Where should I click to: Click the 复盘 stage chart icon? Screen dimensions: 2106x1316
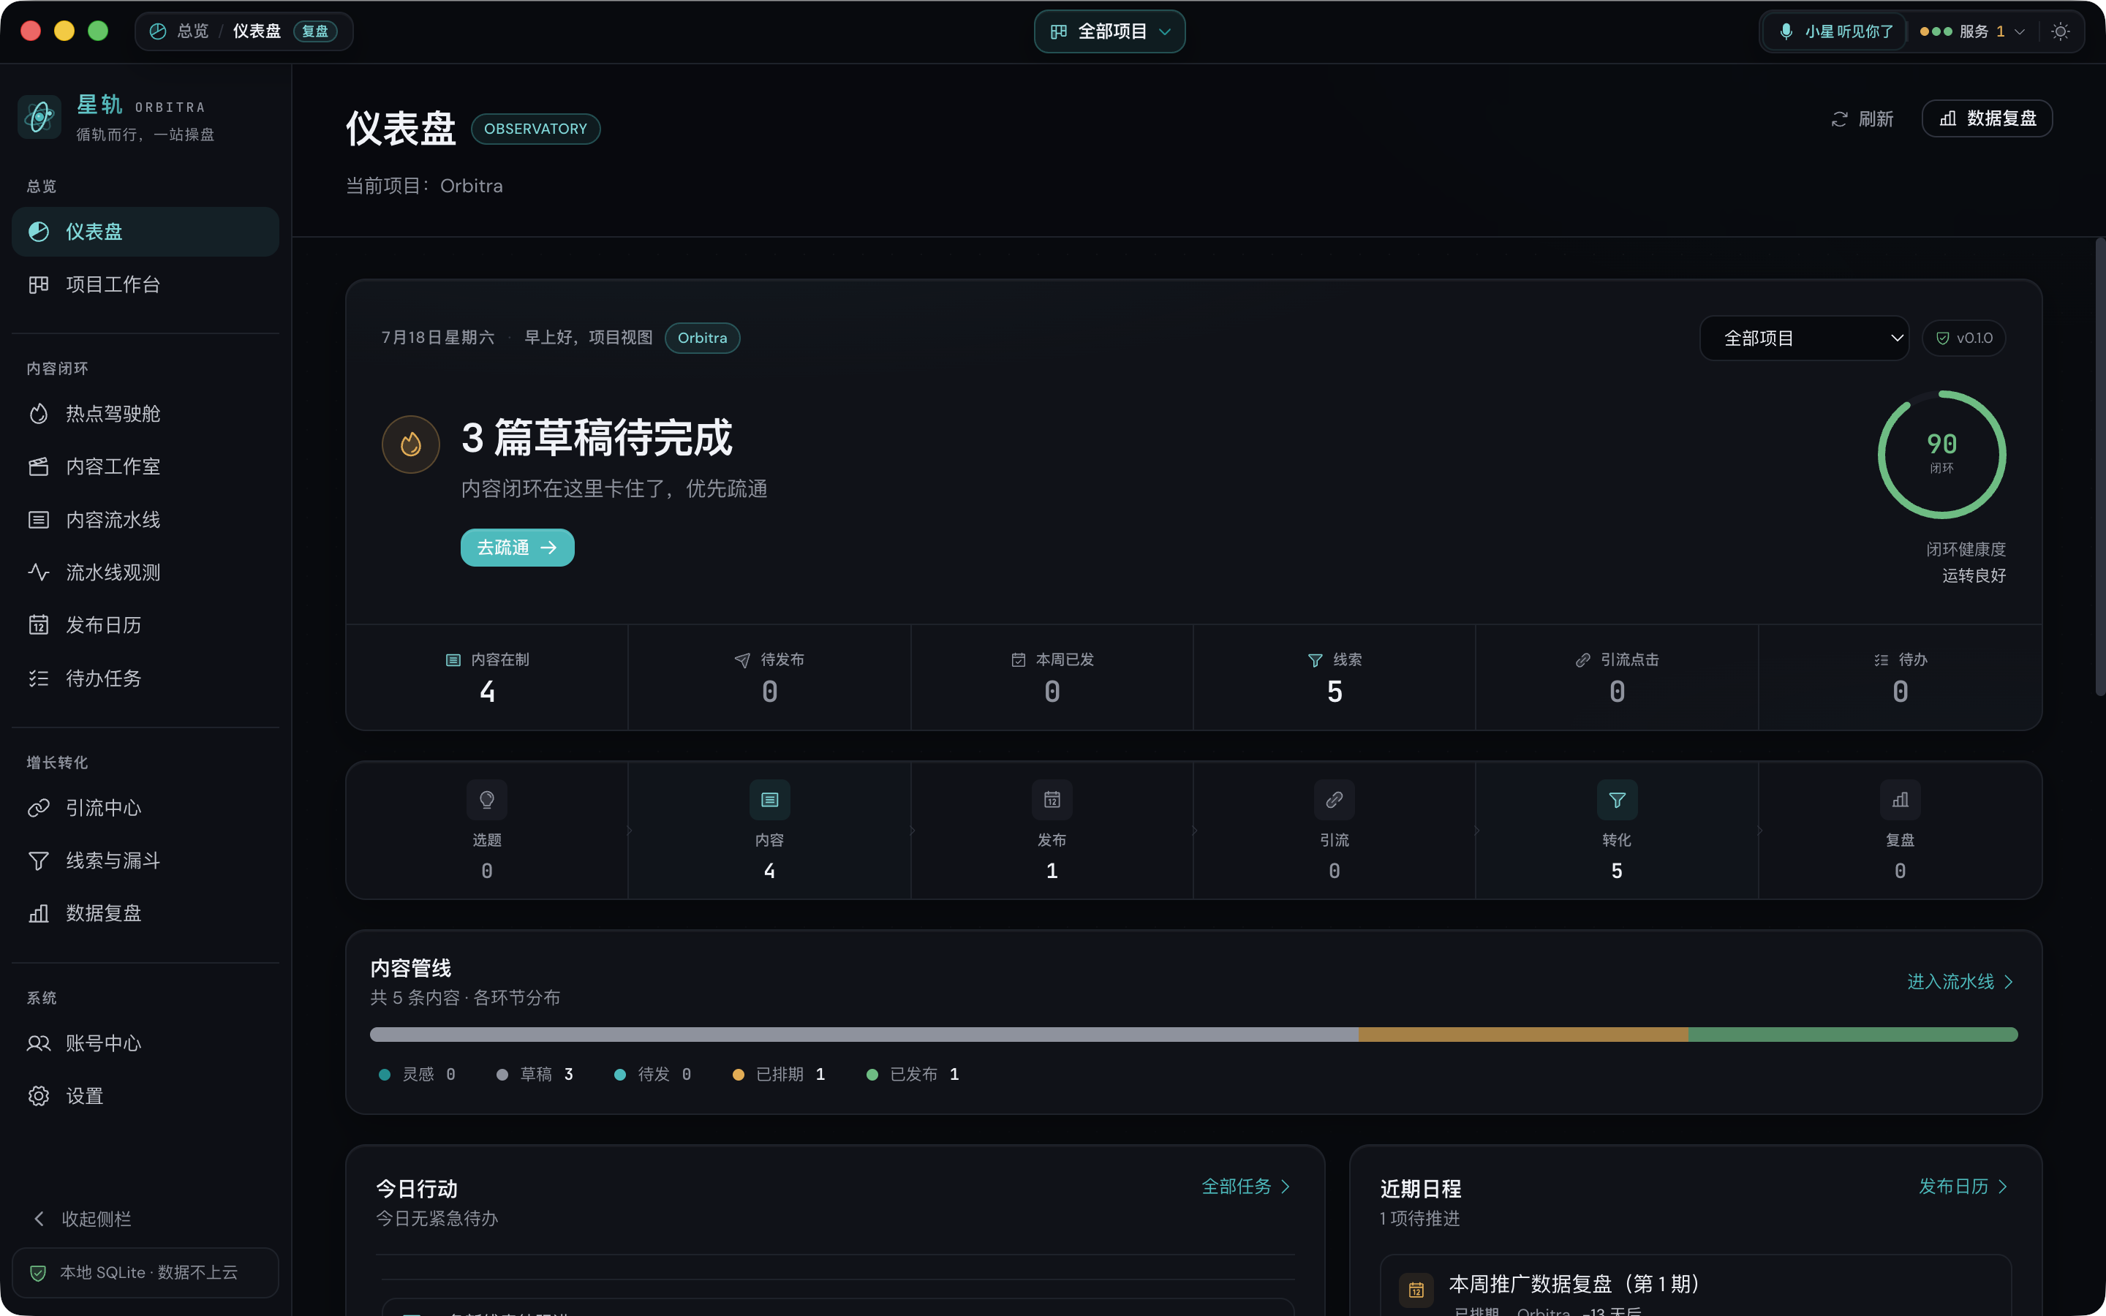point(1900,800)
